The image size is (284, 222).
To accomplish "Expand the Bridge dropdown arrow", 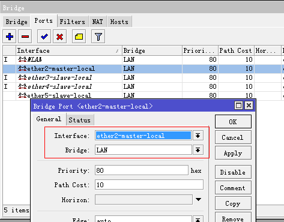I will point(198,150).
